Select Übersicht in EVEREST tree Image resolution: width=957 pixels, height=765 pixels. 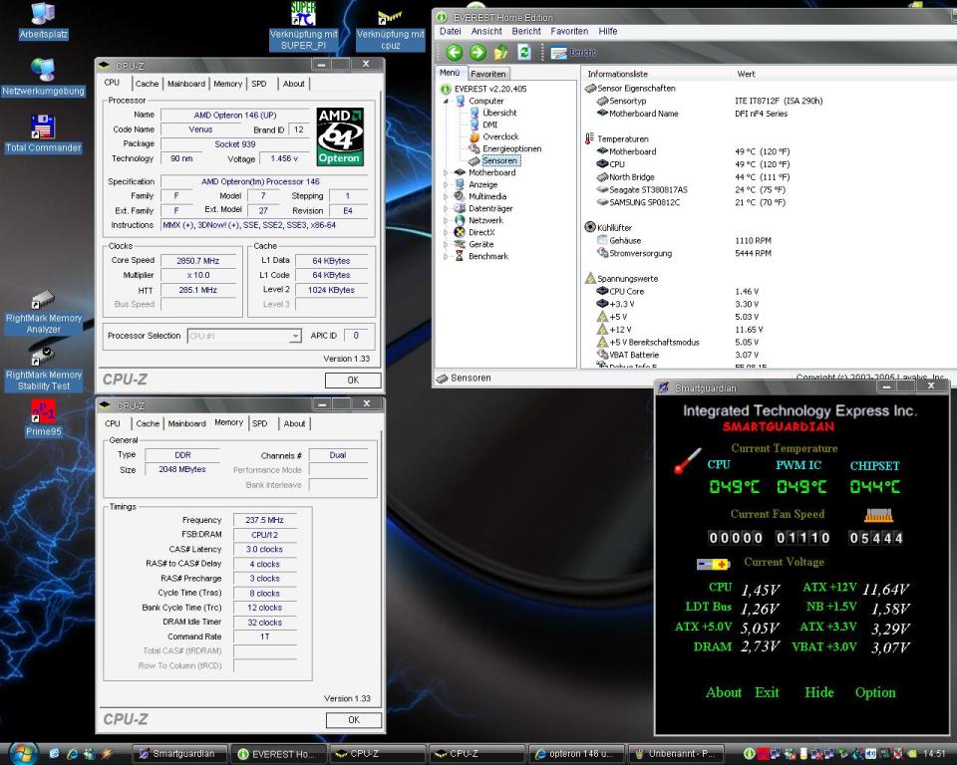coord(499,113)
